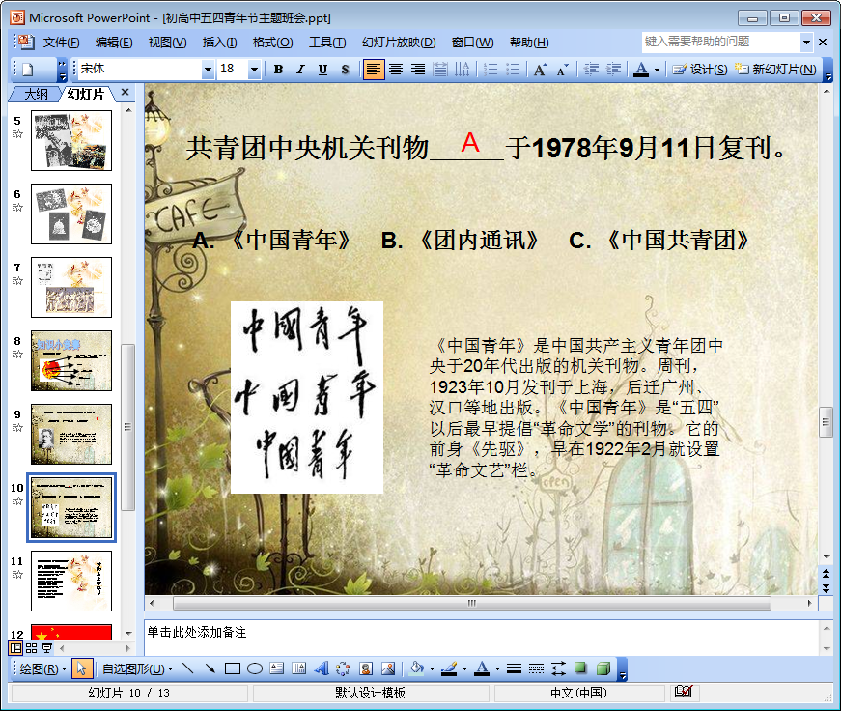Open the Insert (插入) menu
The height and width of the screenshot is (711, 841).
(219, 43)
